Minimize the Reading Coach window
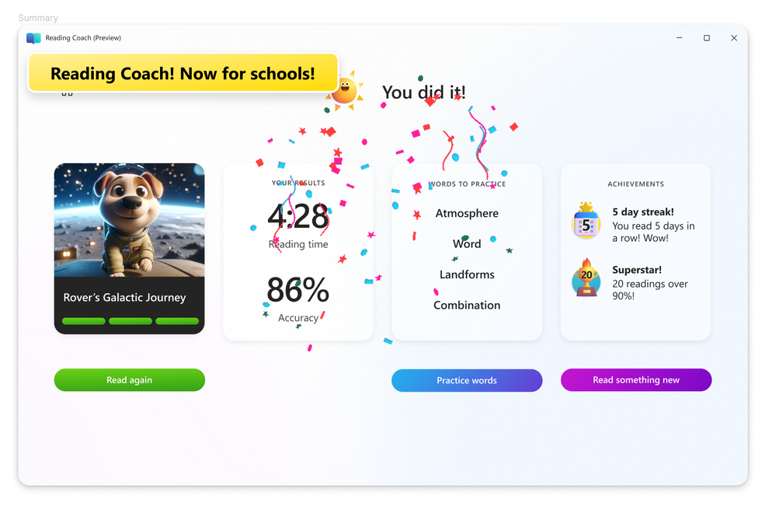 pos(680,38)
